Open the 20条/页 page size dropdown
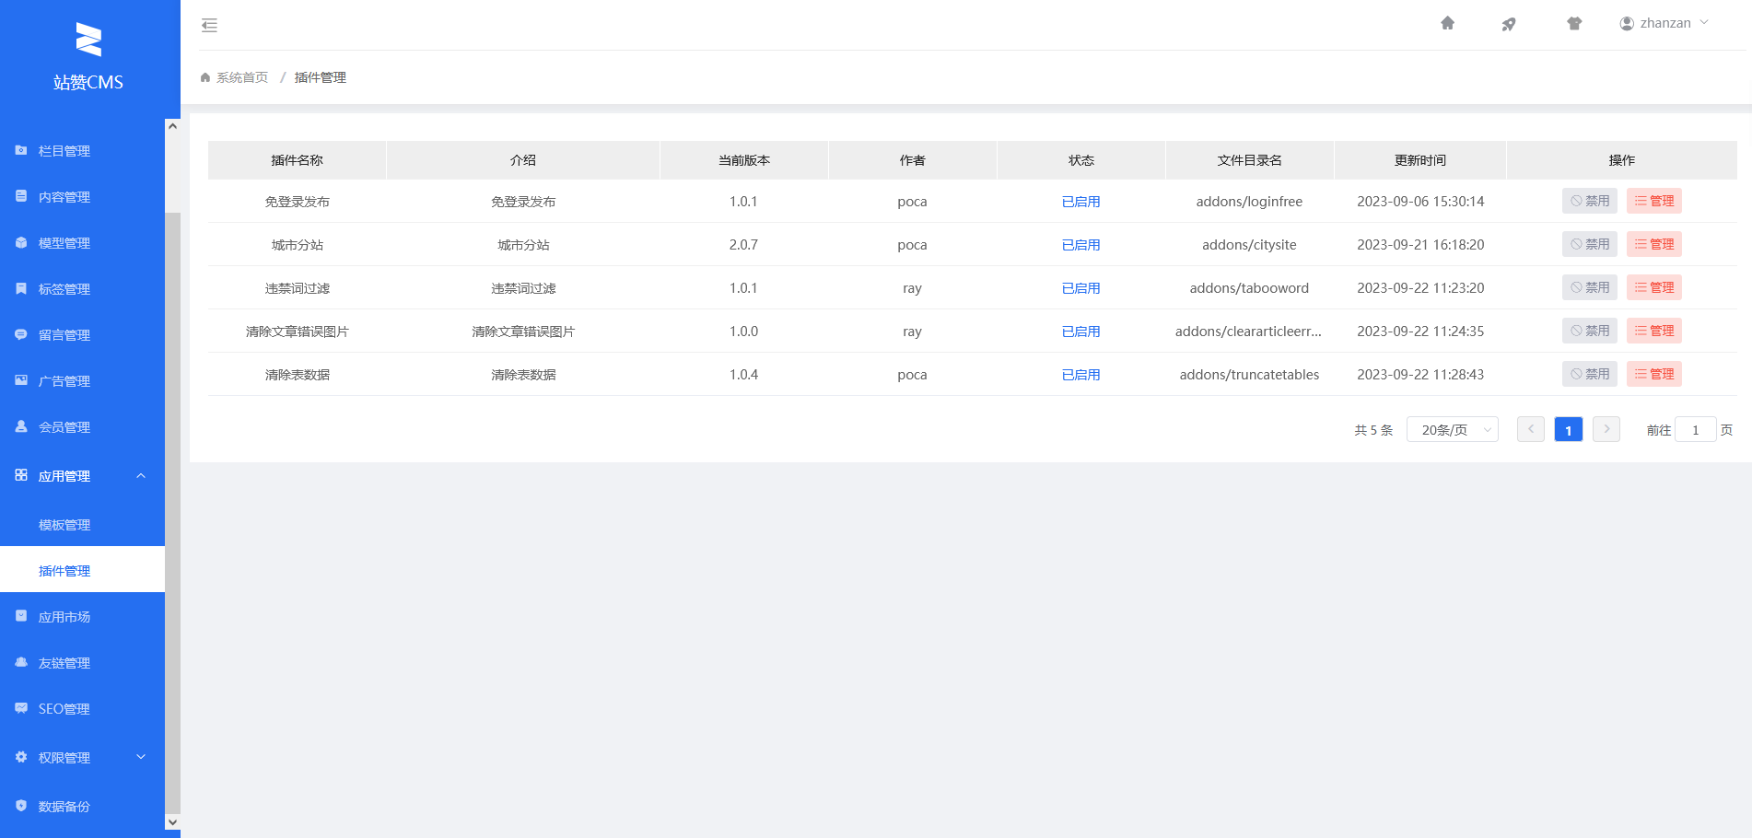 (x=1453, y=430)
